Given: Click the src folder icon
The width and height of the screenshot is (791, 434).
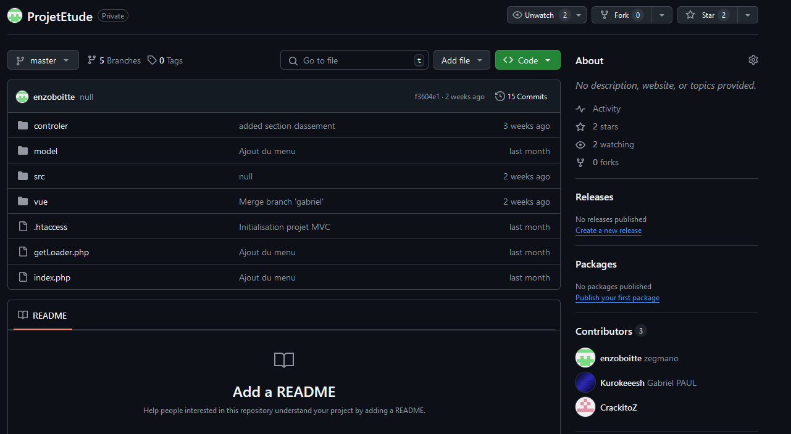Looking at the screenshot, I should [x=23, y=176].
